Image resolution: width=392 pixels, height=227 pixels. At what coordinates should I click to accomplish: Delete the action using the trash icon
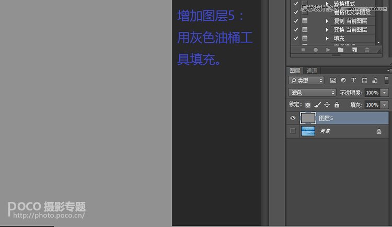pos(367,50)
